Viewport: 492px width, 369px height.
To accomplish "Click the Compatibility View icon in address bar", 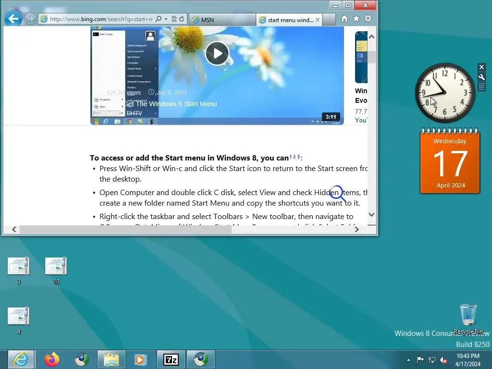I will tap(174, 19).
